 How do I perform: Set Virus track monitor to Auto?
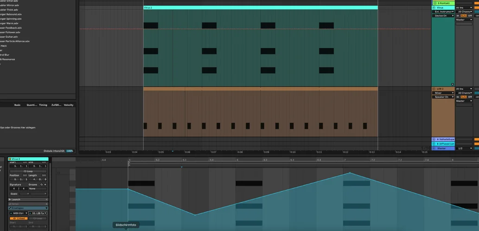(464, 16)
